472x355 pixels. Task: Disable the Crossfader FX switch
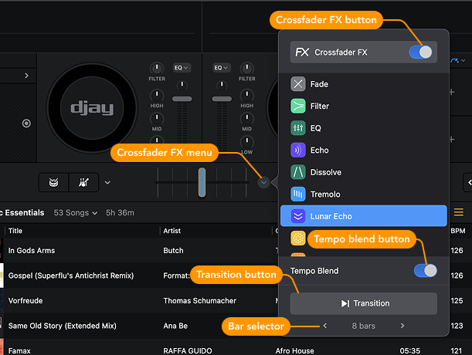tap(422, 52)
